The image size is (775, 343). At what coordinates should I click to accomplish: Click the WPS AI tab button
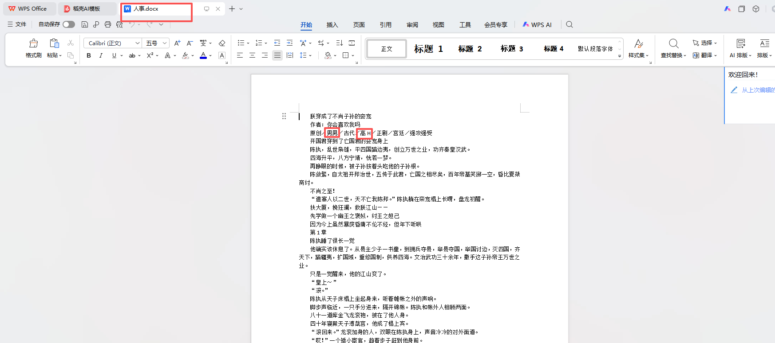coord(537,25)
